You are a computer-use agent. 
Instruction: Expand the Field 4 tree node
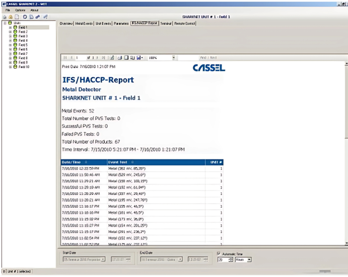click(10, 40)
